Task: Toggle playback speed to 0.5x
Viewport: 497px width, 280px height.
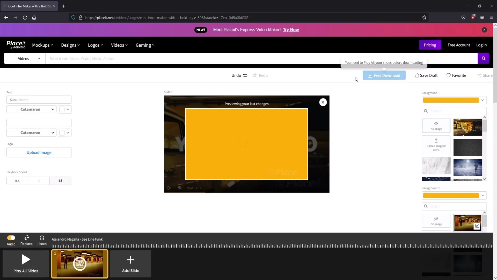Action: click(x=17, y=180)
